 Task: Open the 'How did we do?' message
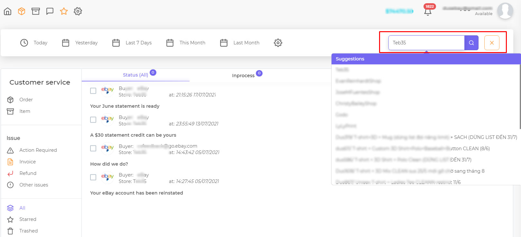tap(109, 164)
